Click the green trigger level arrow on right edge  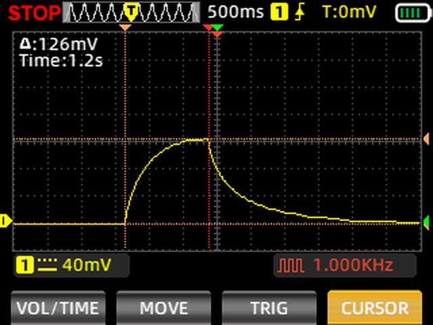[x=426, y=222]
